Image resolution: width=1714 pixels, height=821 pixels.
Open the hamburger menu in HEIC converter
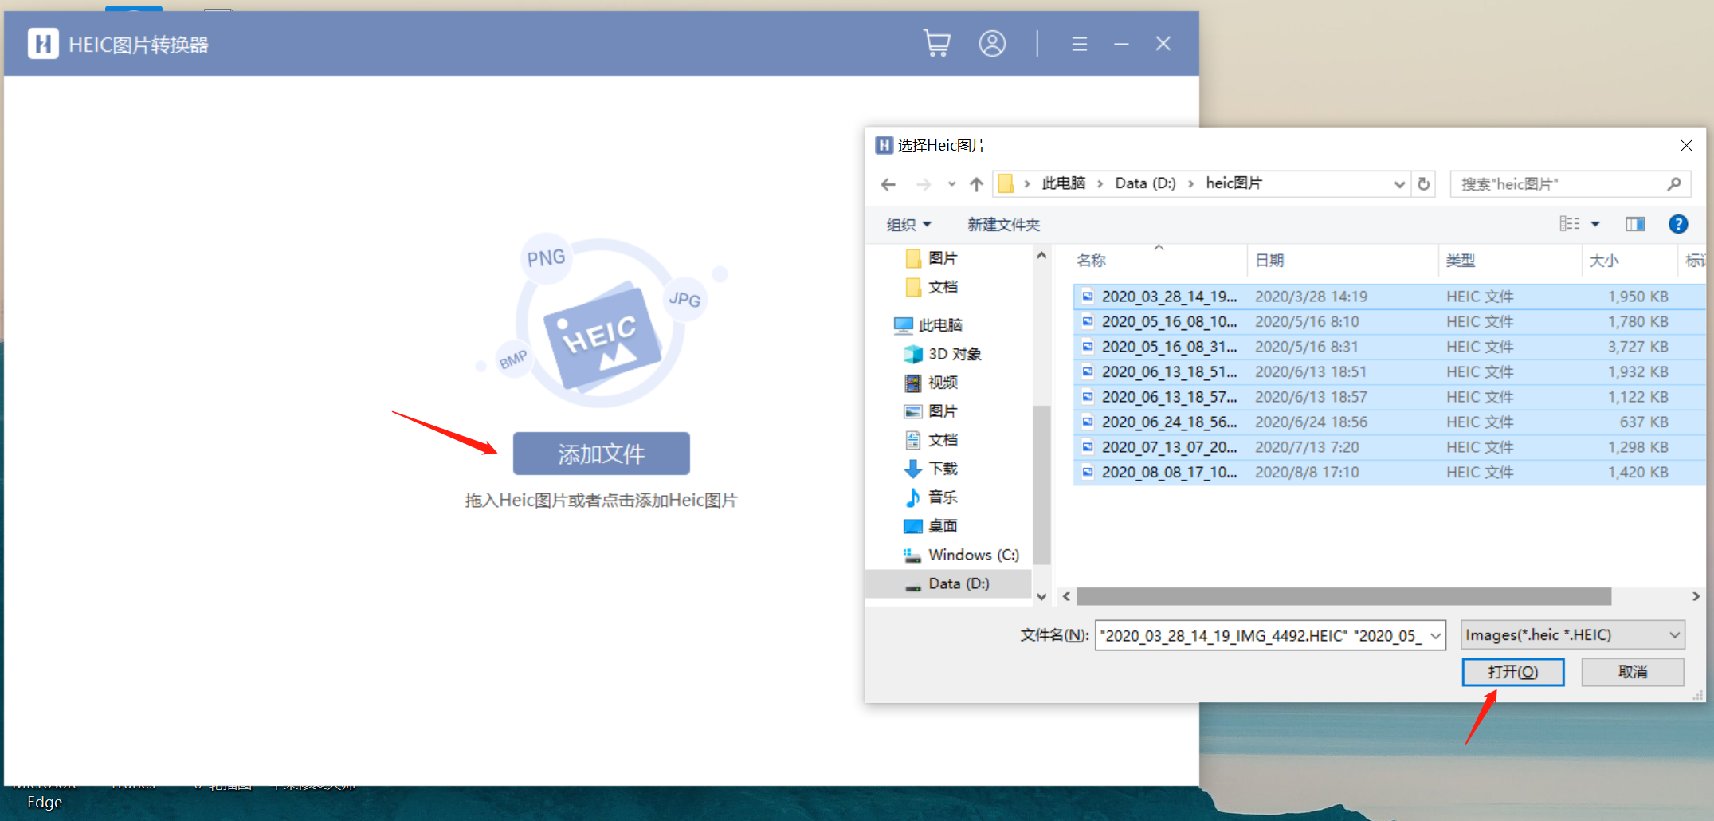1079,44
